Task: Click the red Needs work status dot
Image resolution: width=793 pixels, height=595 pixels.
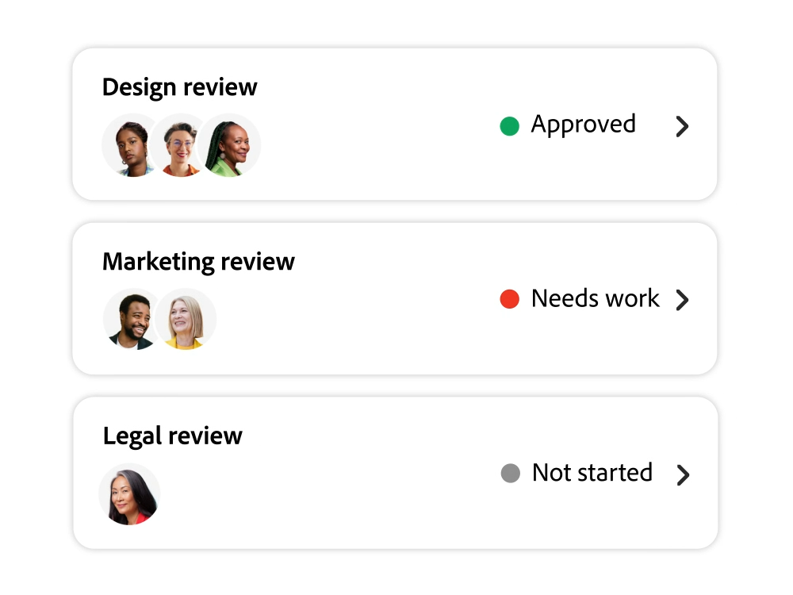Action: coord(509,299)
